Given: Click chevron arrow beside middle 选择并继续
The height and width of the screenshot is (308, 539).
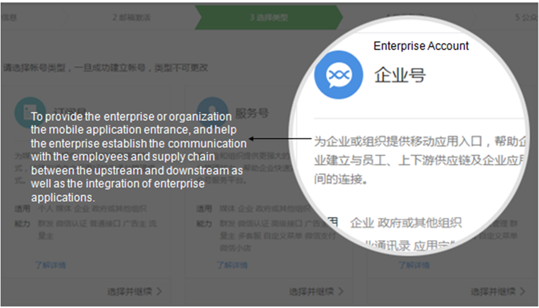Looking at the screenshot, I should click(x=340, y=291).
